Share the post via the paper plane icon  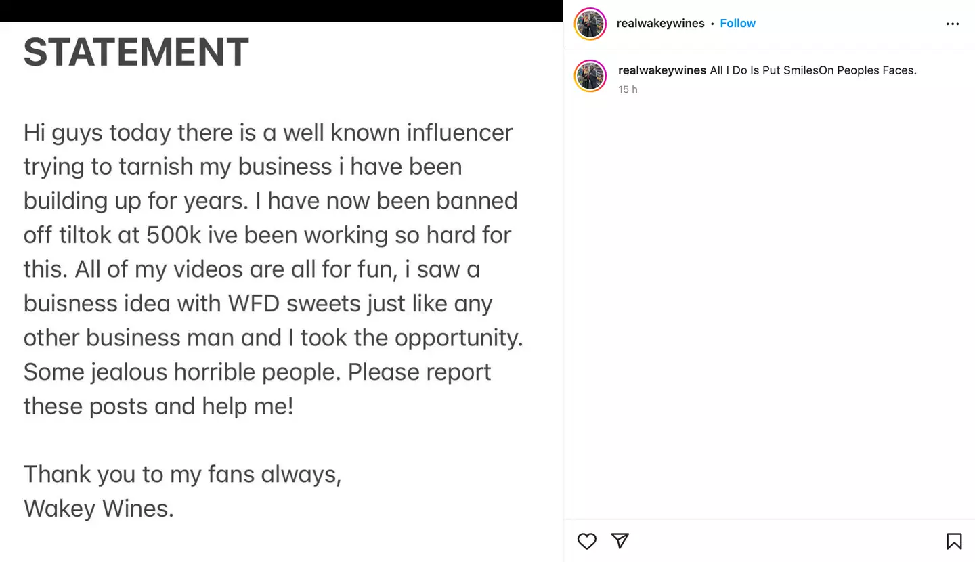(620, 541)
